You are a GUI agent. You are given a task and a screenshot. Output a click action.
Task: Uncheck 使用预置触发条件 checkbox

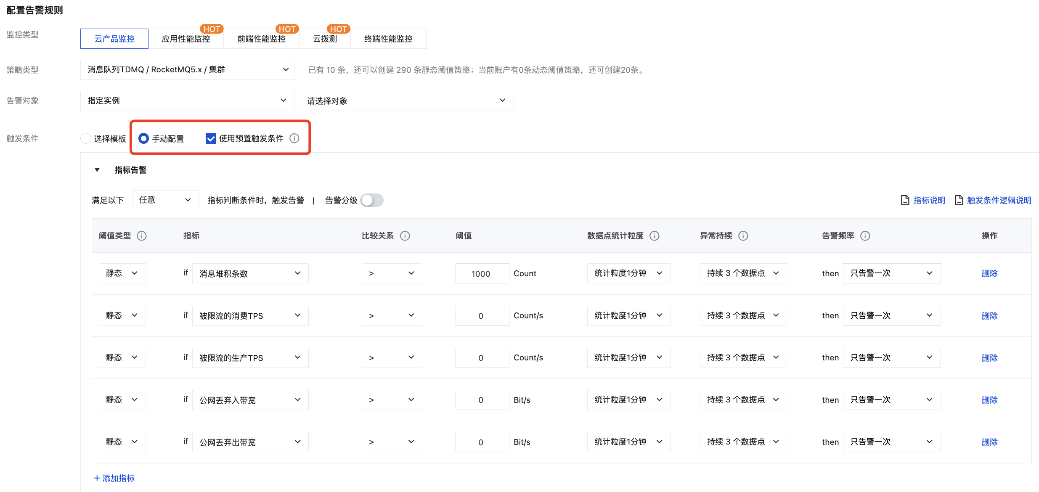[211, 138]
